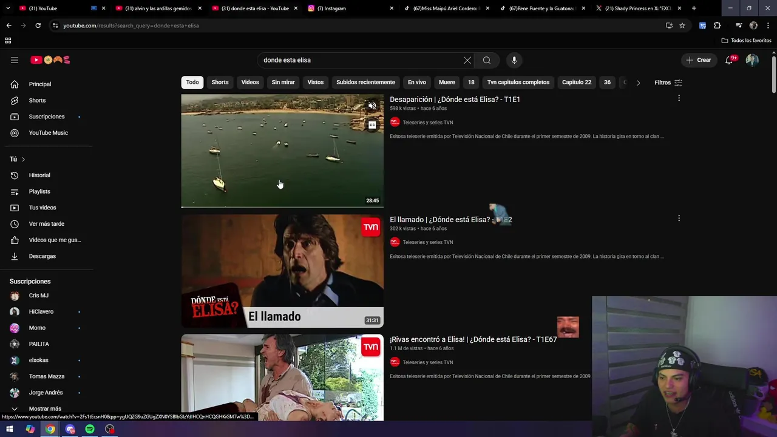
Task: Open Spotify from the taskbar
Action: (90, 429)
